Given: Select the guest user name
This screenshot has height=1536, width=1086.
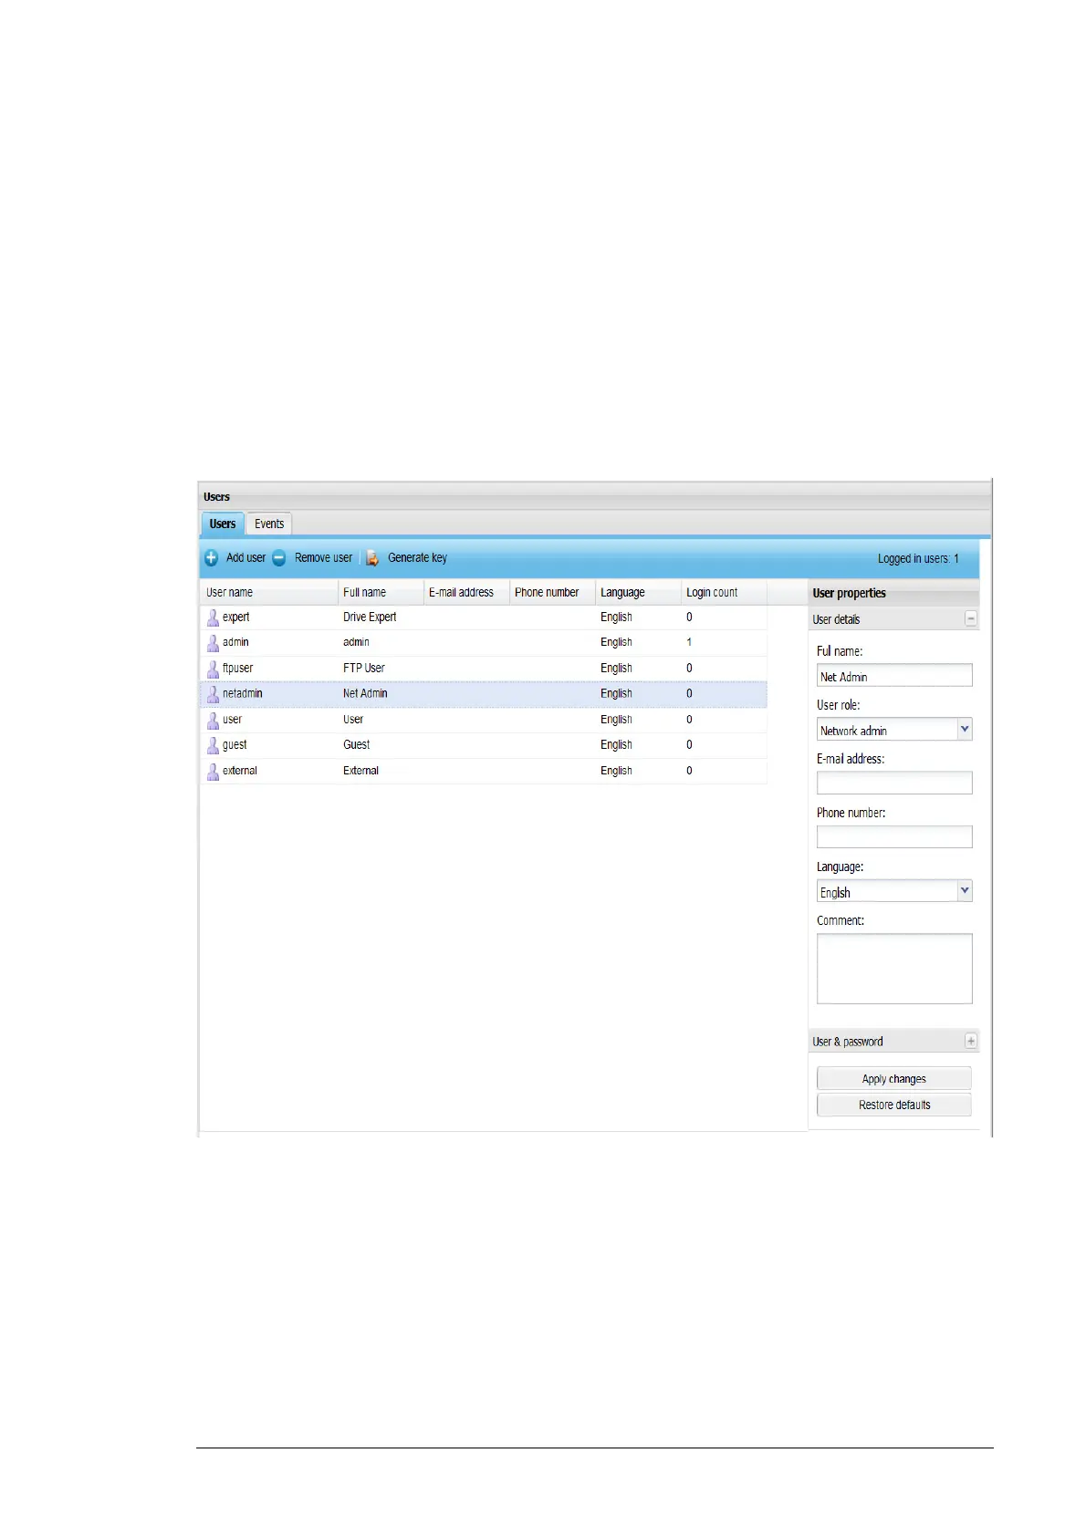Looking at the screenshot, I should click(235, 745).
